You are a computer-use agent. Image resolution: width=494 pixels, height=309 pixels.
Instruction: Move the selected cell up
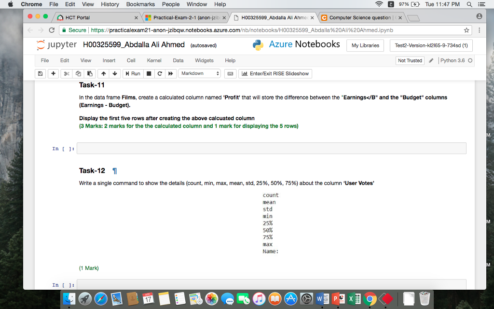103,73
